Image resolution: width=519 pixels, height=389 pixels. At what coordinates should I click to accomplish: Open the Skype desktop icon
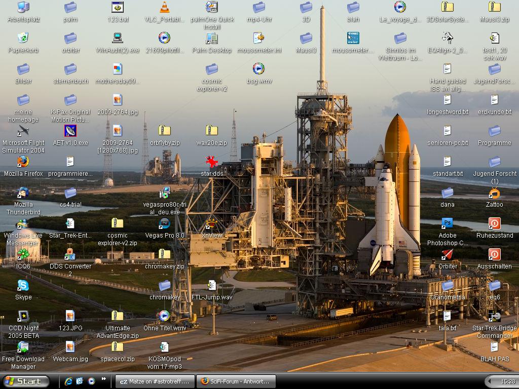[23, 286]
